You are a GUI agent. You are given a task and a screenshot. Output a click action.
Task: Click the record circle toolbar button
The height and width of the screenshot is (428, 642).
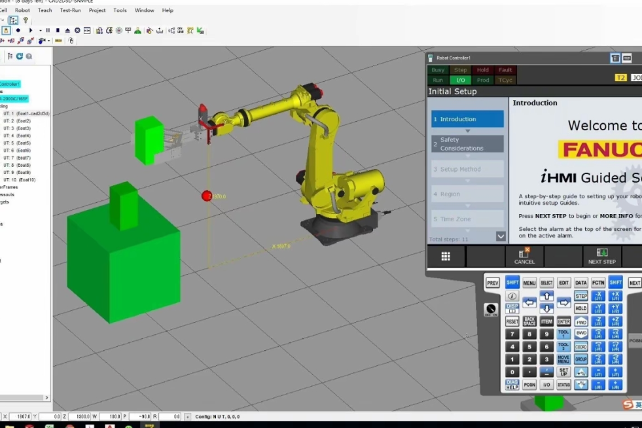[18, 30]
